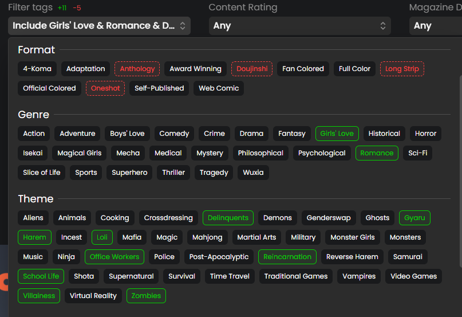Image resolution: width=462 pixels, height=317 pixels.
Task: Toggle the Official Colored tag
Action: click(49, 88)
